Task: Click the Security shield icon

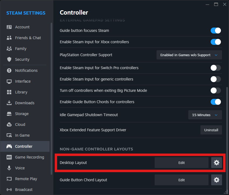Action: (9, 59)
